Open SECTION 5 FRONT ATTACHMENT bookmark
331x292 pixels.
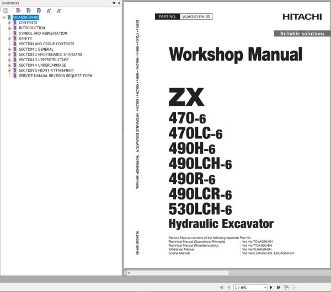pyautogui.click(x=46, y=71)
